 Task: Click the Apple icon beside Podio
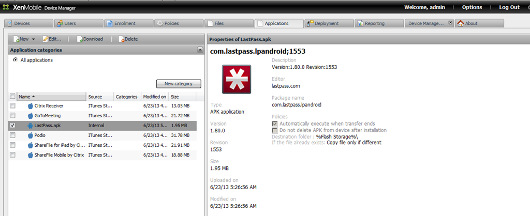(31, 135)
